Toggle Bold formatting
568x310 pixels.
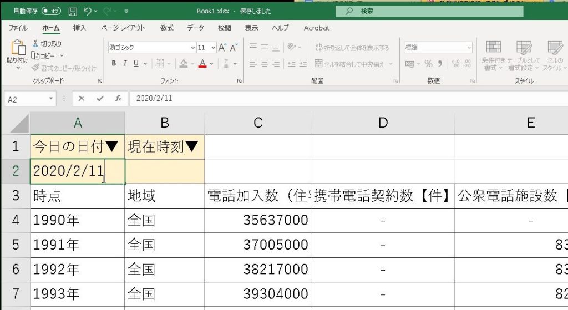pos(114,64)
